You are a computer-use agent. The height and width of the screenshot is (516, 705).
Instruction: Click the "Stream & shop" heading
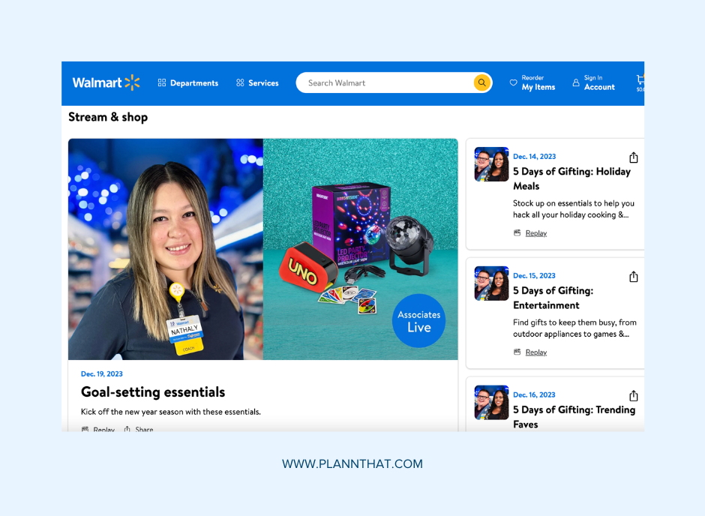coord(108,117)
